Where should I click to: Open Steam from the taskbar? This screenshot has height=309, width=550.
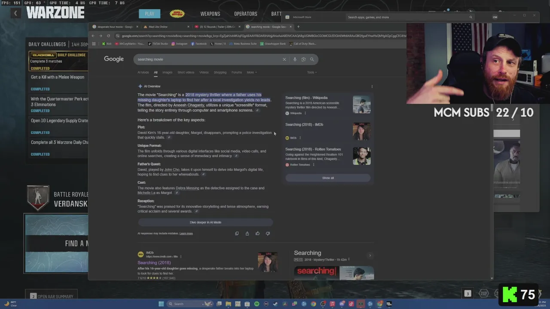pos(275,304)
